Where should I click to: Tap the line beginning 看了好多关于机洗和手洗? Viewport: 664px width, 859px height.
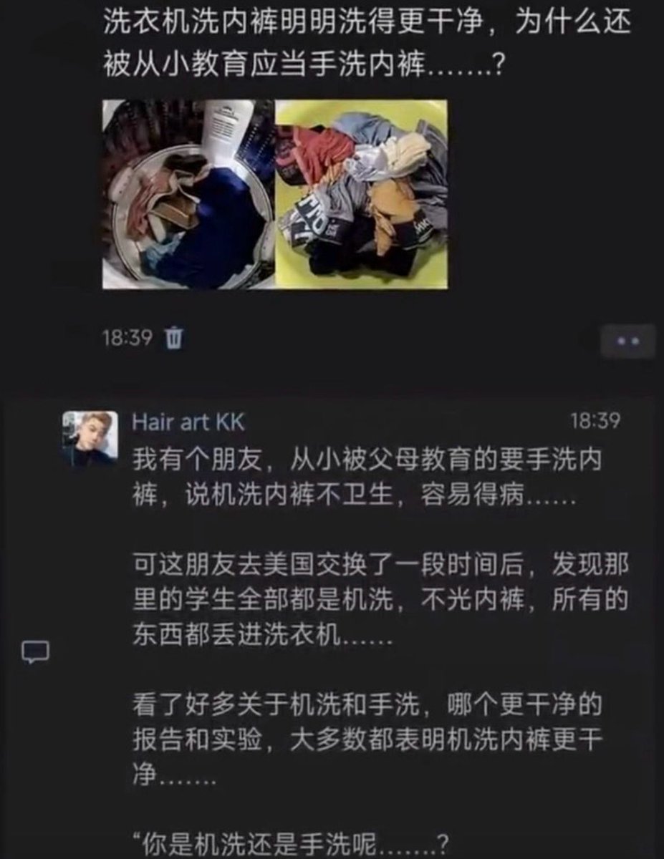[367, 705]
